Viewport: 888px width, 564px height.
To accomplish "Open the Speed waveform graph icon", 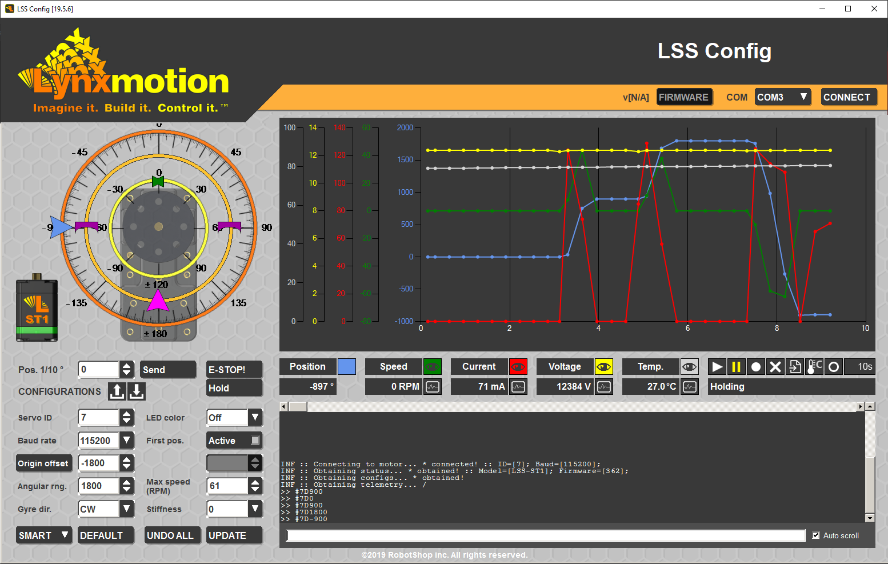I will point(433,387).
